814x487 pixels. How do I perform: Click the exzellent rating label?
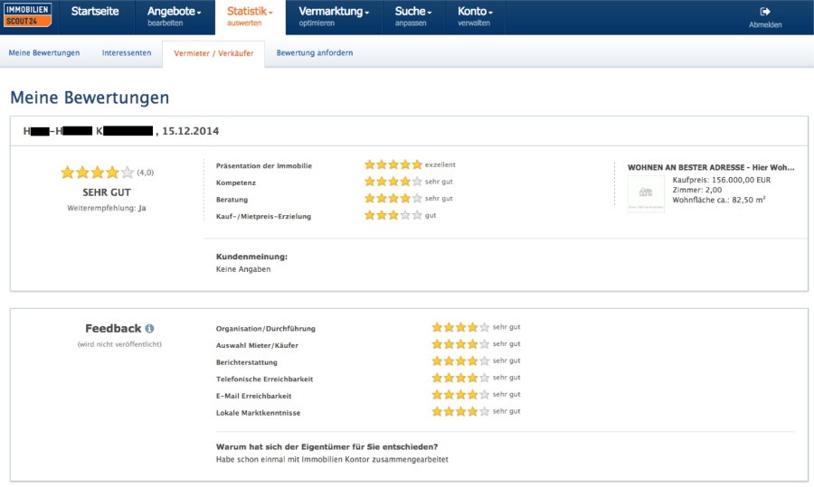[440, 165]
